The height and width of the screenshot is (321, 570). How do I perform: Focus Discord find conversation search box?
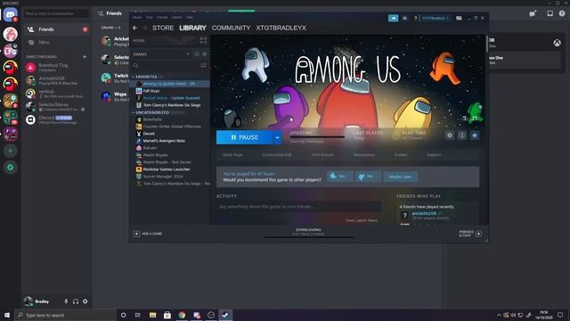56,13
